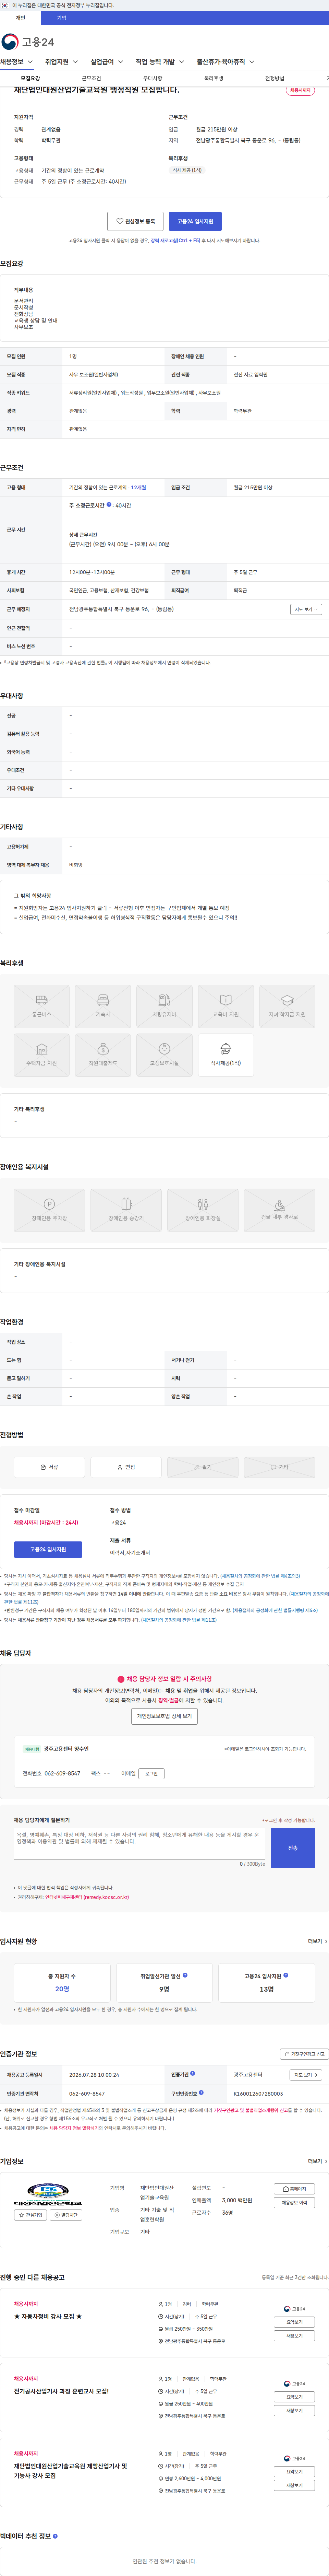Click the 자녀 학자금 지원 icon

pos(287,1006)
